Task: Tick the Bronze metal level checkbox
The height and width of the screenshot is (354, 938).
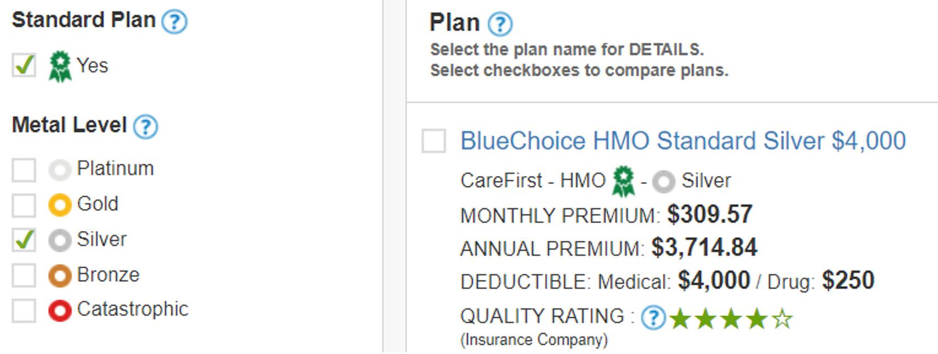Action: click(24, 276)
